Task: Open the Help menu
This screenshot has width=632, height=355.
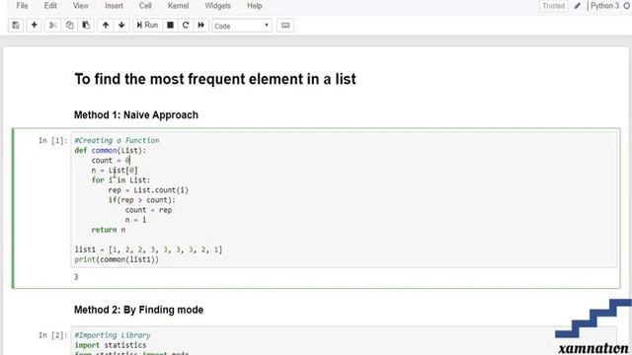Action: pyautogui.click(x=255, y=6)
